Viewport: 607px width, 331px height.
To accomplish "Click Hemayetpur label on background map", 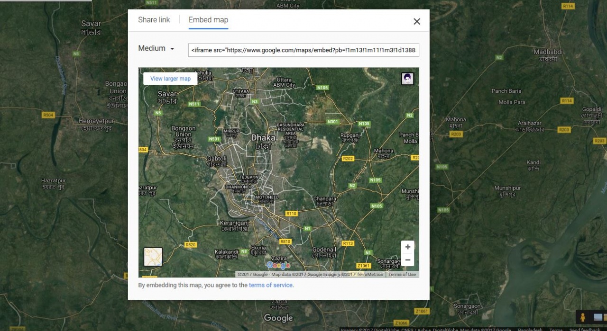I will [x=96, y=124].
